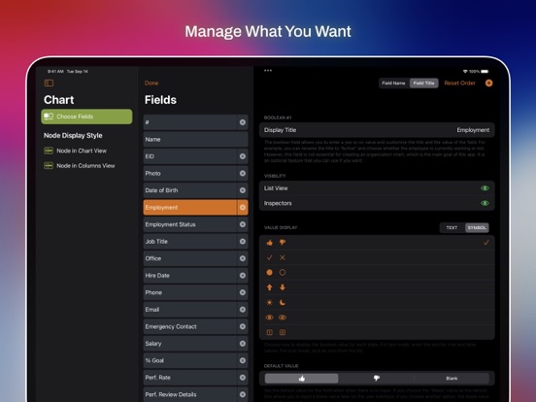The image size is (536, 402).
Task: Select the Hire Date field row
Action: [189, 276]
